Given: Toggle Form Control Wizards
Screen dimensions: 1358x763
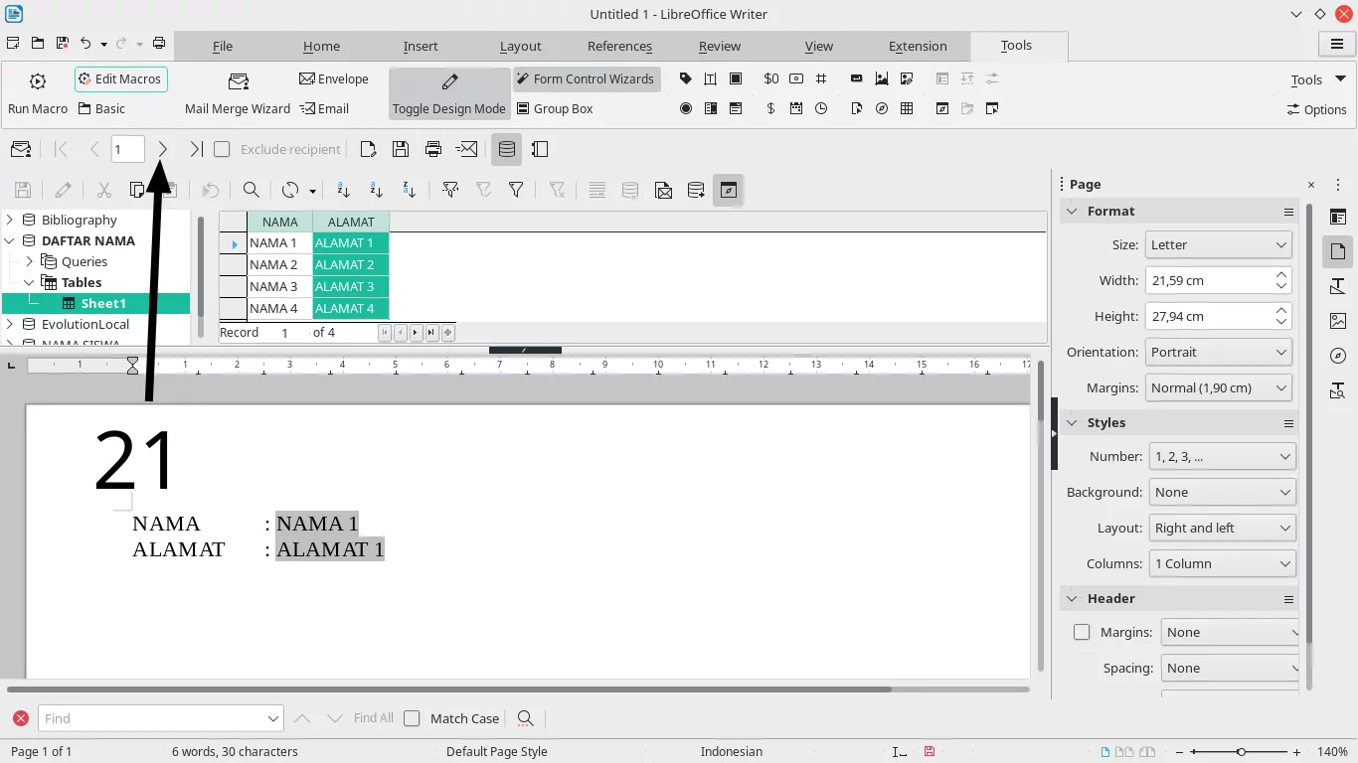Looking at the screenshot, I should [587, 78].
